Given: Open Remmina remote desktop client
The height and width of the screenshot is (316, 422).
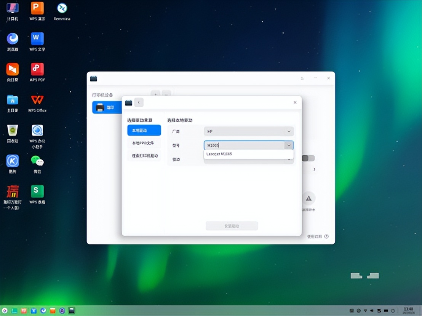Looking at the screenshot, I should 61,8.
